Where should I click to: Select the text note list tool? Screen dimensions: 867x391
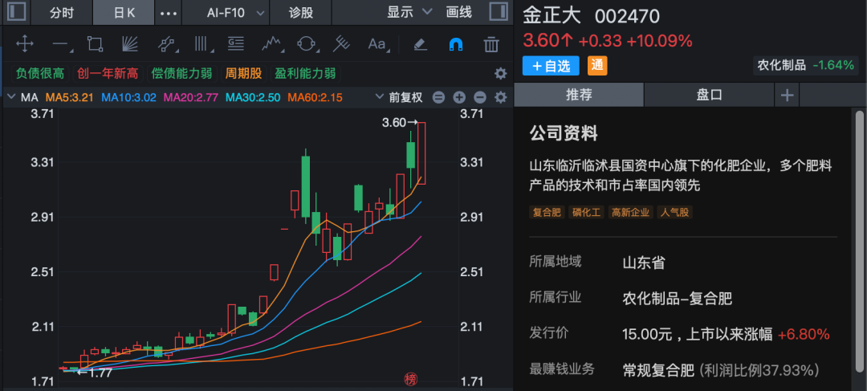(236, 43)
